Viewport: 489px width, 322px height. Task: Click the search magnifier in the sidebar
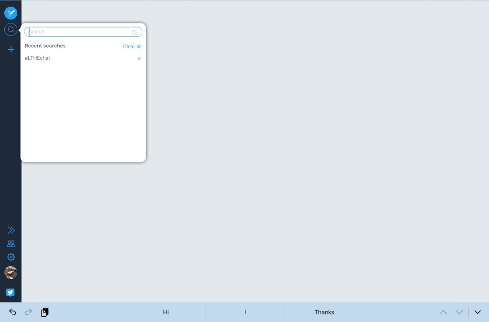(x=11, y=30)
